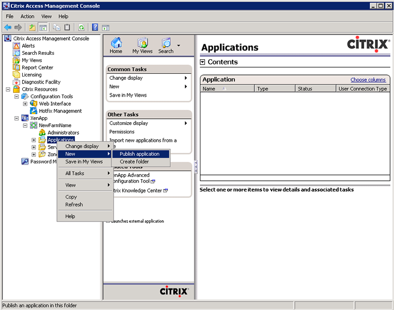Collapse the Configuration Tools node

[17, 97]
